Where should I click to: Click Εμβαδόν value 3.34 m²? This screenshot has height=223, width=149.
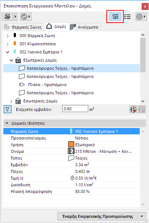tap(82, 165)
